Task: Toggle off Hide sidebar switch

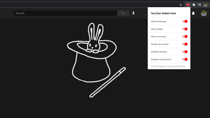Action: pyautogui.click(x=185, y=29)
